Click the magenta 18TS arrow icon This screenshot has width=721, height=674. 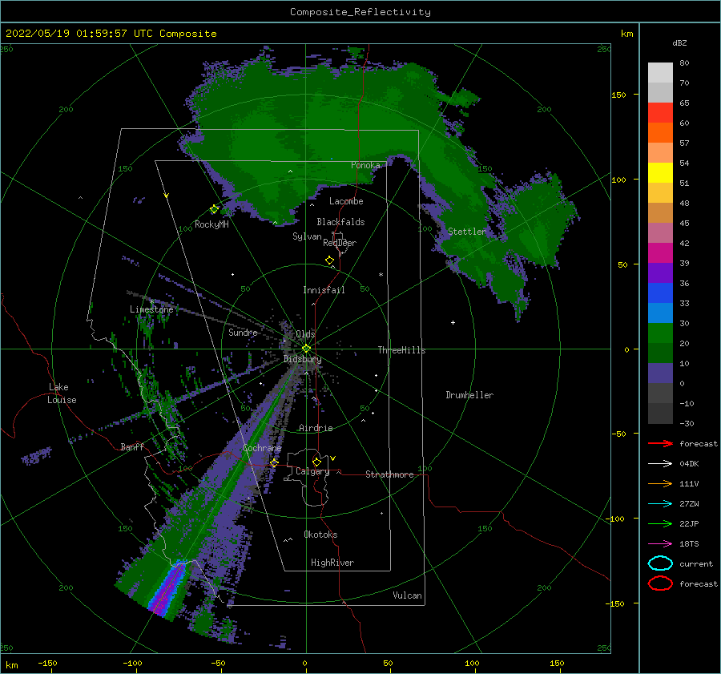660,544
